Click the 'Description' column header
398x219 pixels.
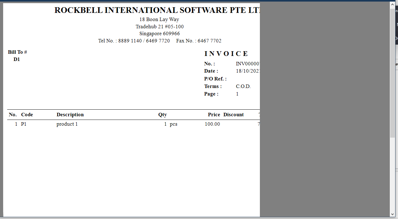coord(70,115)
